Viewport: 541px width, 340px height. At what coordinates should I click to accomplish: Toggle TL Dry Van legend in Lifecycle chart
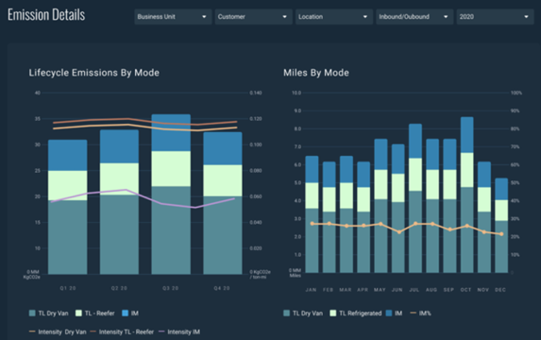[x=51, y=314]
